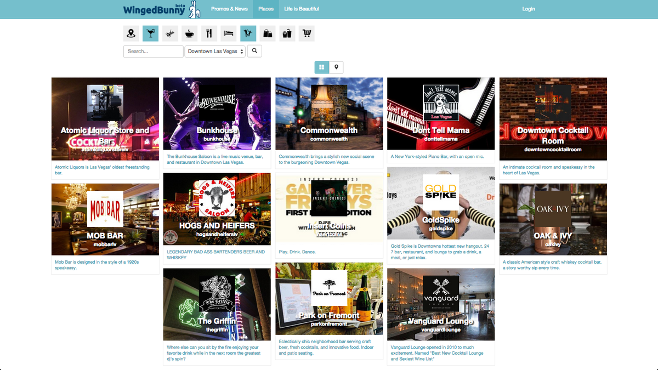Select the map location pin category icon
658x370 pixels.
[131, 33]
